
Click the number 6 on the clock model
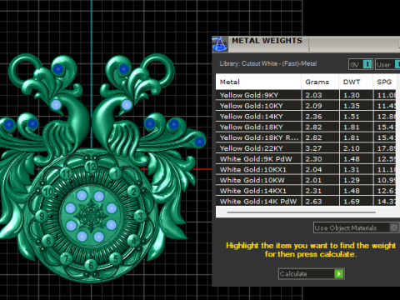point(91,266)
